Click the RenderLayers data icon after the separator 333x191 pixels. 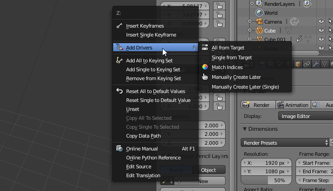click(307, 4)
